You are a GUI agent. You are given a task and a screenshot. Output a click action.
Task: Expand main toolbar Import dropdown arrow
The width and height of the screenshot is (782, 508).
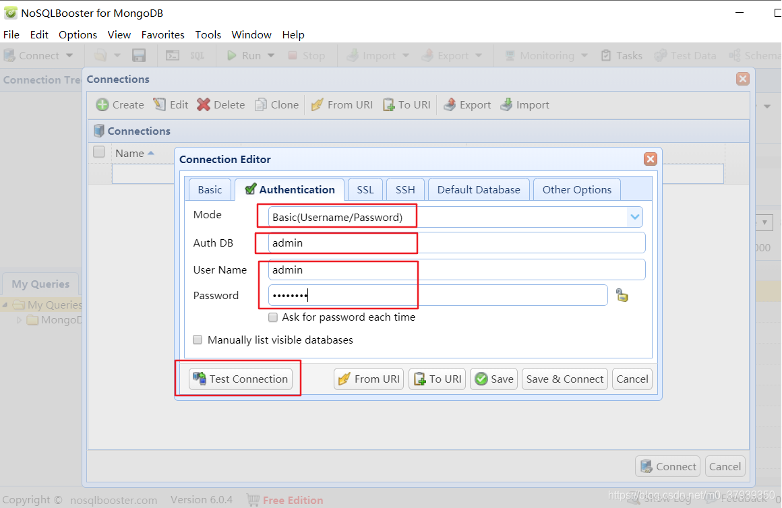pos(405,55)
